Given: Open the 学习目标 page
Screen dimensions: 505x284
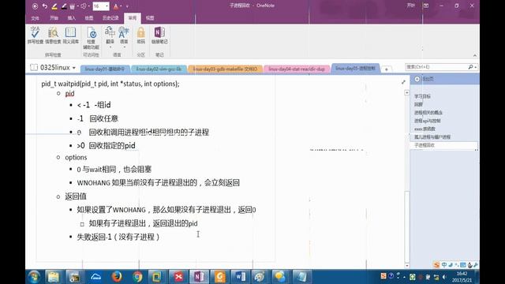Looking at the screenshot, I should click(422, 96).
